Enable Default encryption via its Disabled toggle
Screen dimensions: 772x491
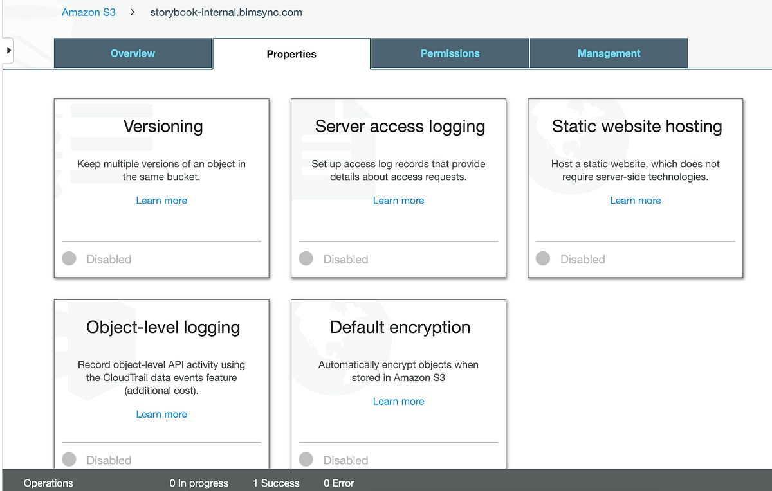pos(306,459)
